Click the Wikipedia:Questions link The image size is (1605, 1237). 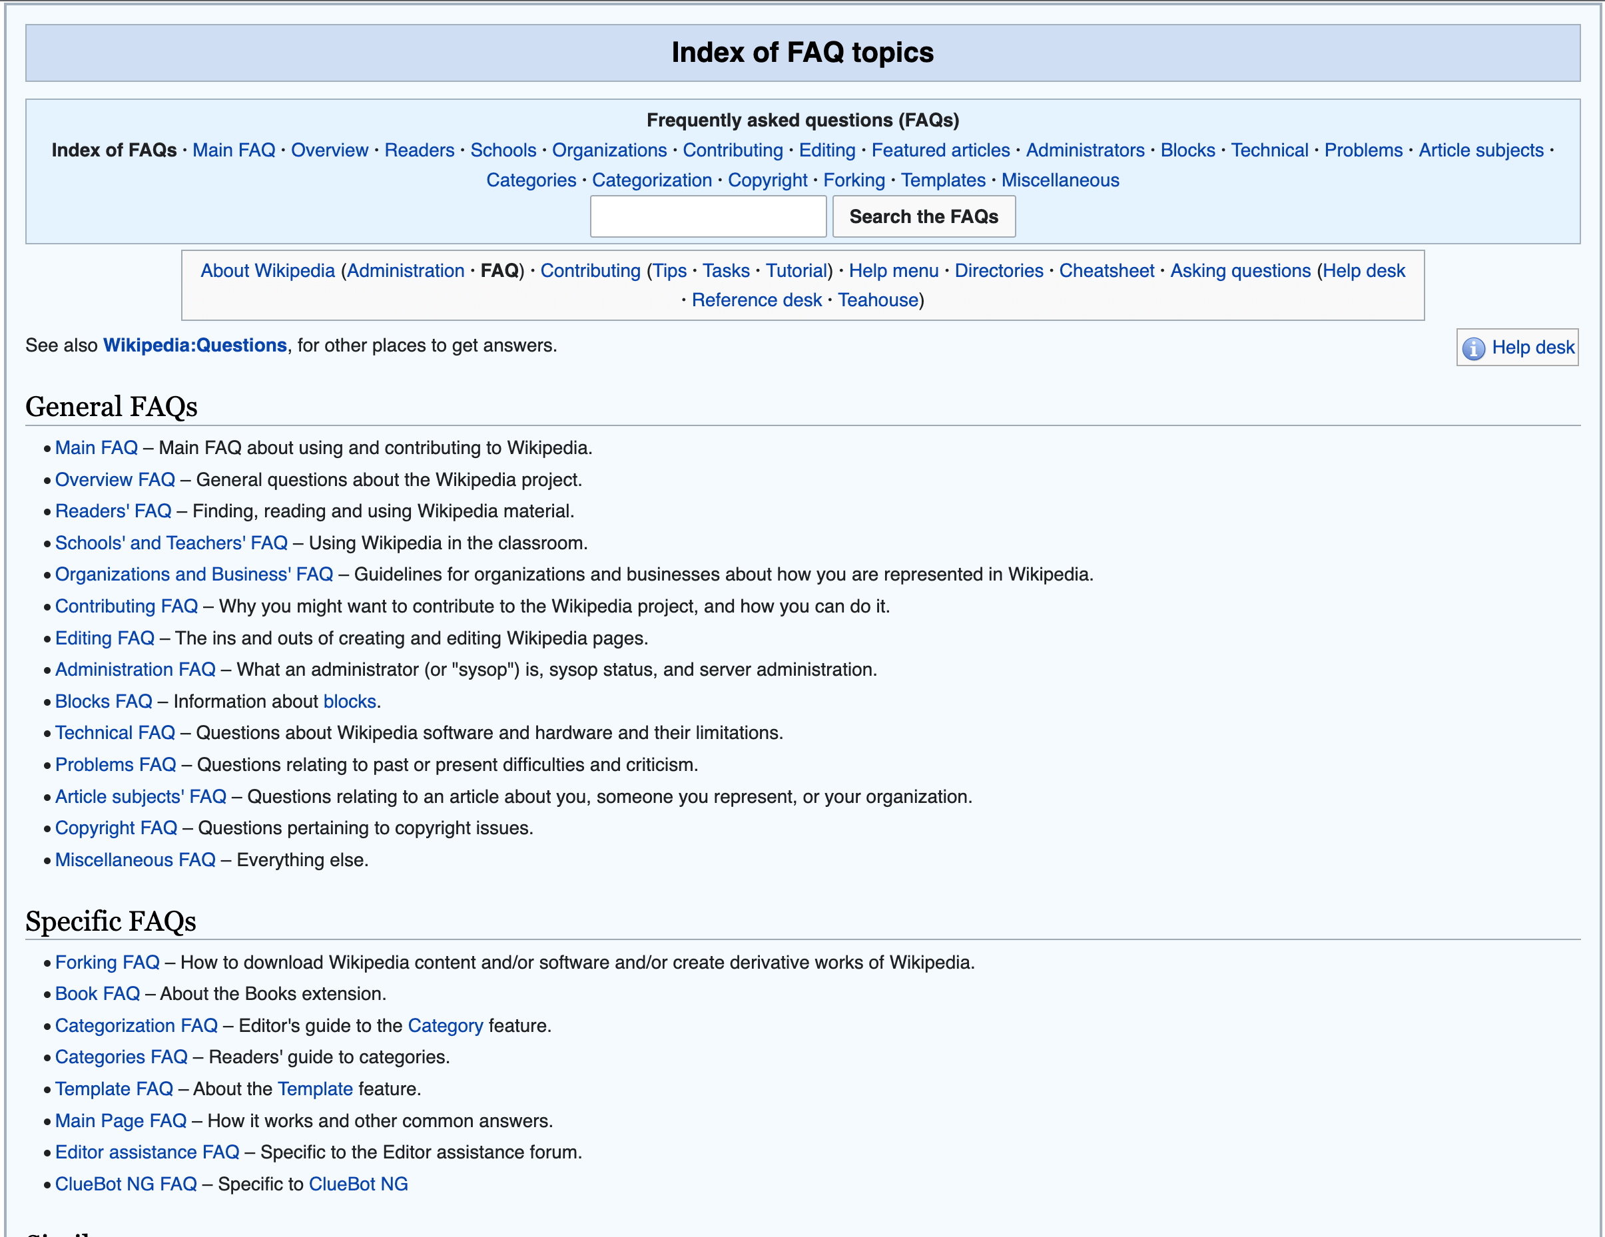click(196, 346)
